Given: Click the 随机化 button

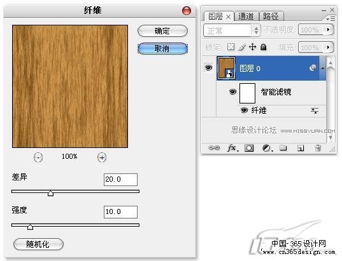Looking at the screenshot, I should tap(38, 244).
